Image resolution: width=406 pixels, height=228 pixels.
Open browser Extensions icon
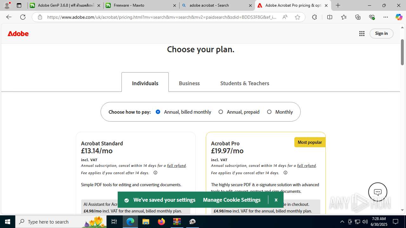(x=314, y=17)
